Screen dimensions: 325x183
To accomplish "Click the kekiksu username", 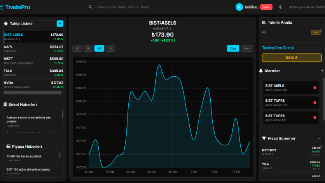I will point(252,7).
